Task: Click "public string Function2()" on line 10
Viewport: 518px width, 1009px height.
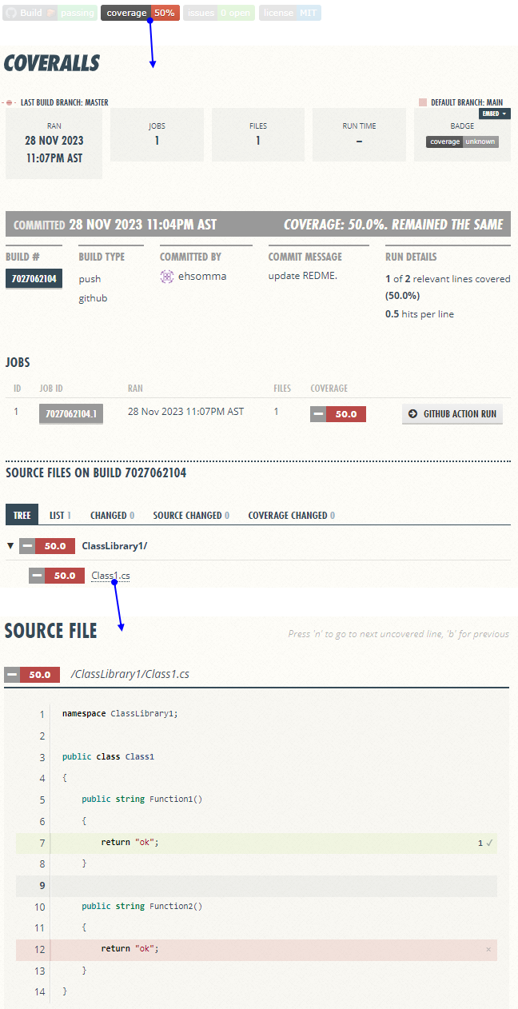Action: 142,907
